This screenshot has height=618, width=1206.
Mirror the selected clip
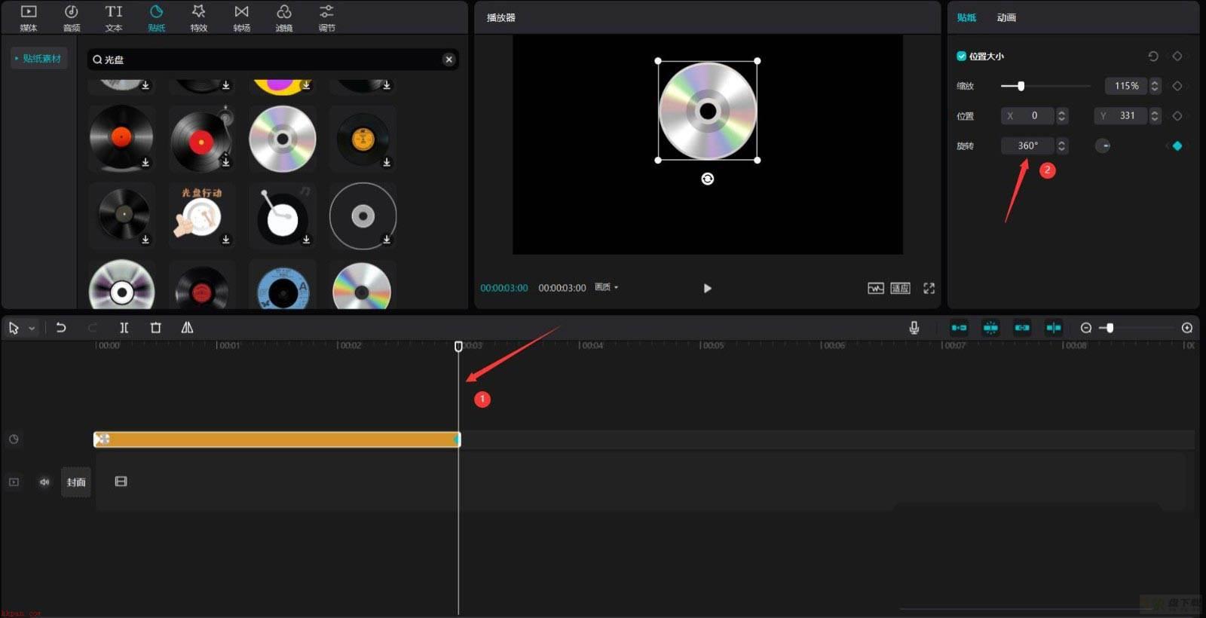pos(187,328)
